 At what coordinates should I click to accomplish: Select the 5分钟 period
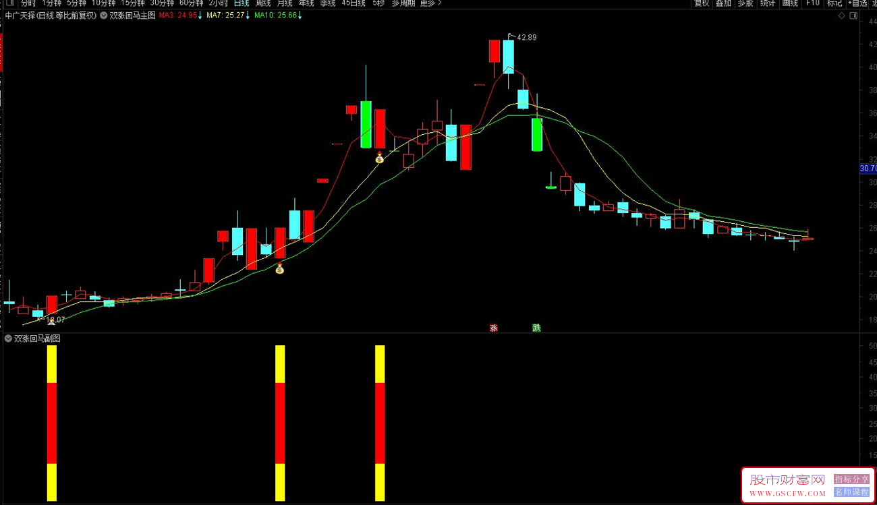(x=76, y=3)
